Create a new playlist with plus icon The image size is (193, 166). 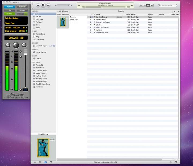[35, 162]
